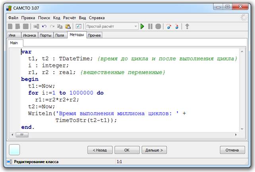The image size is (255, 172).
Task: Click the checkmark syntax check icon
Action: (79, 26)
